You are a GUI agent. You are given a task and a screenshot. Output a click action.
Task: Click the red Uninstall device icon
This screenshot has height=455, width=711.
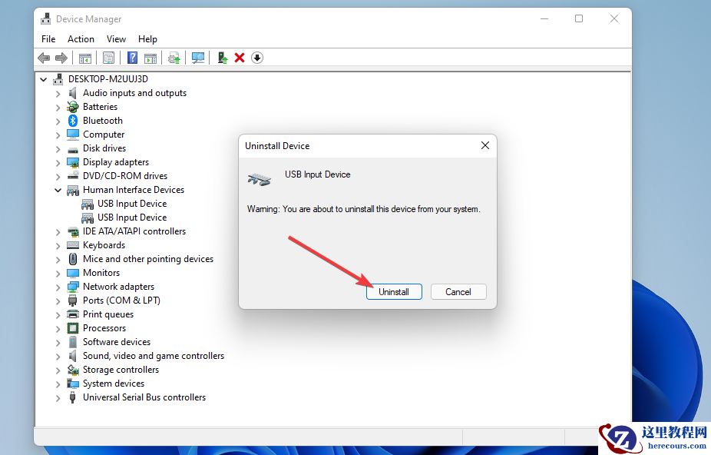click(240, 58)
